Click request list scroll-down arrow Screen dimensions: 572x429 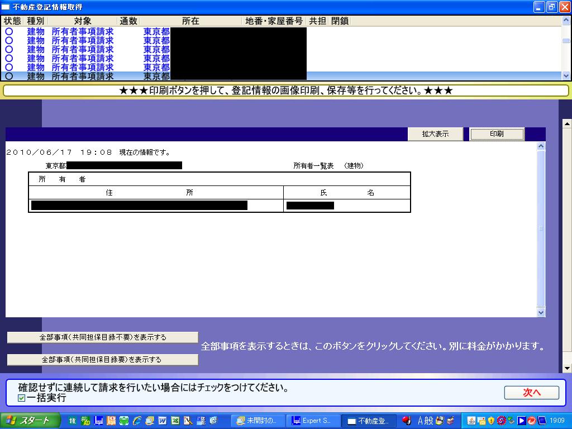coord(566,76)
